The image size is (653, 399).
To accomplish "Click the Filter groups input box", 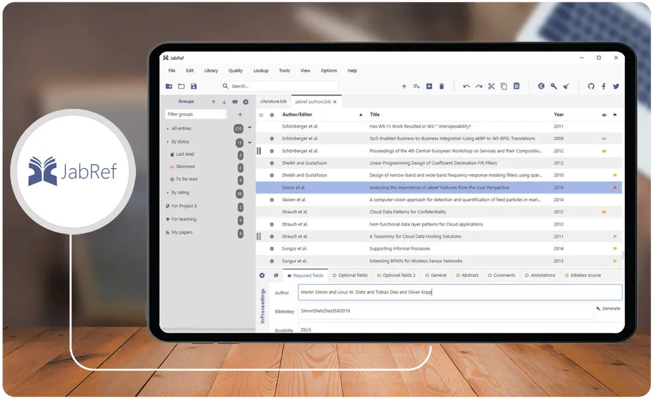I will 196,114.
